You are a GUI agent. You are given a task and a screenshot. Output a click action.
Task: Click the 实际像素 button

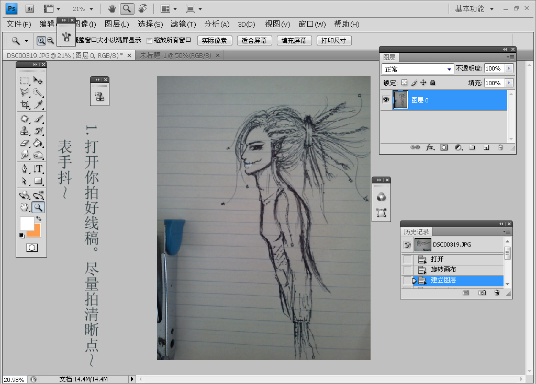[215, 41]
